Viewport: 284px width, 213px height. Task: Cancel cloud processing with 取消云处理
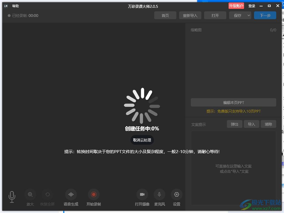[x=142, y=140]
